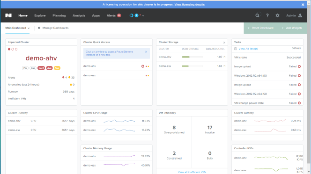
Task: Click the Nutanix logo icon
Action: [x=8, y=15]
